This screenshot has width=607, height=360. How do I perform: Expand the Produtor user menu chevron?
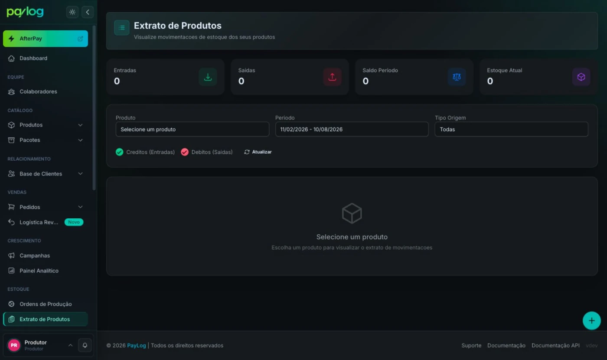click(x=70, y=345)
